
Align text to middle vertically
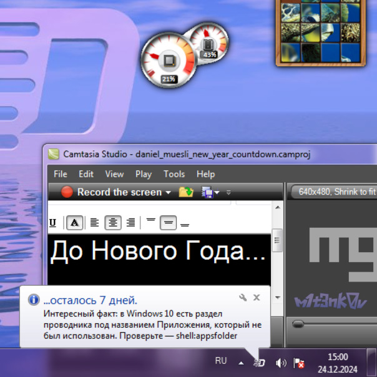[x=169, y=223]
